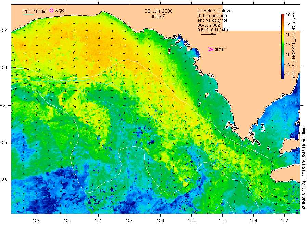Click the longitude label 133

(x=160, y=221)
